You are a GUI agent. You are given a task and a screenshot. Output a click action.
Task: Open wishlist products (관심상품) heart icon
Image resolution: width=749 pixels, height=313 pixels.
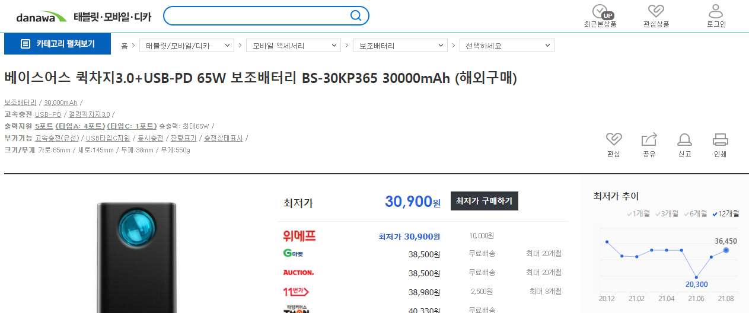pos(656,11)
